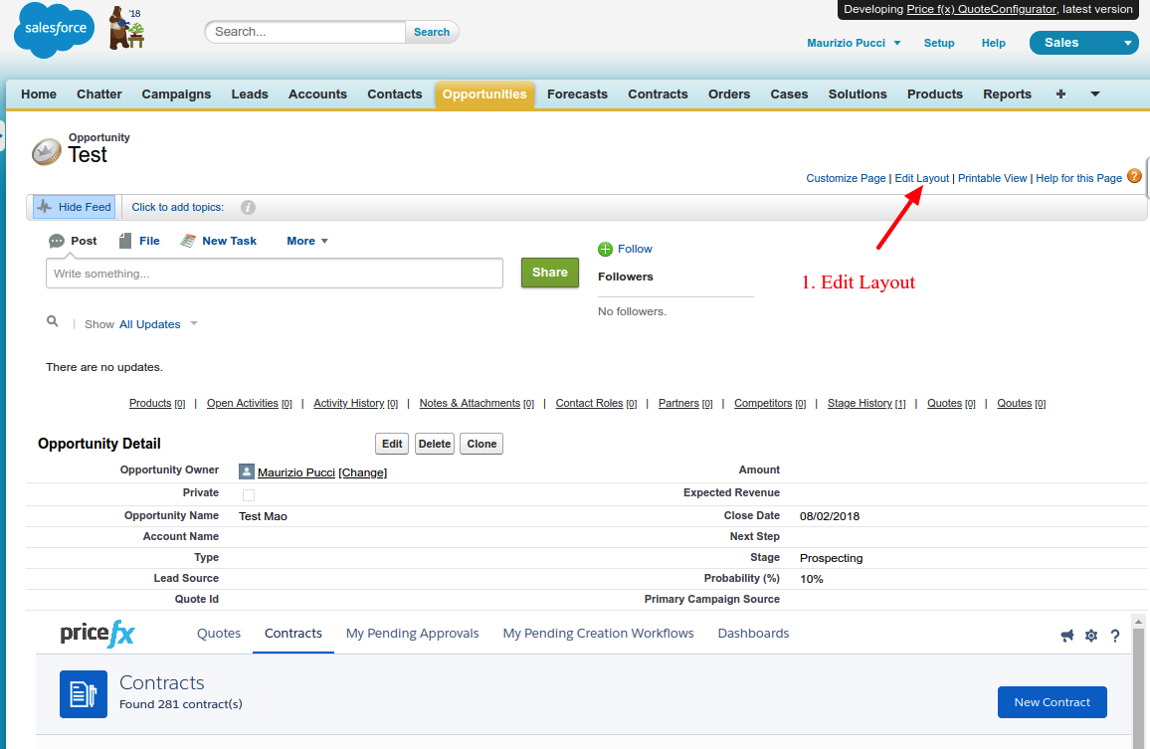Click the plus icon for all tabs
1150x749 pixels.
click(x=1060, y=94)
